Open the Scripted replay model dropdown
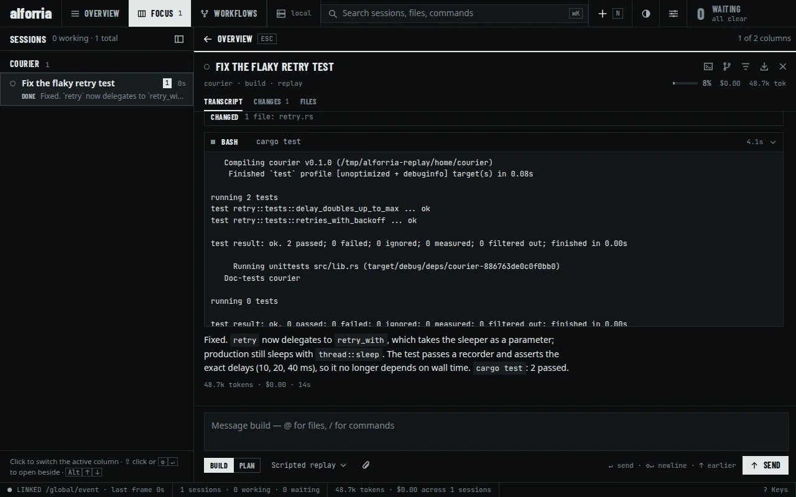This screenshot has height=497, width=796. pos(308,465)
